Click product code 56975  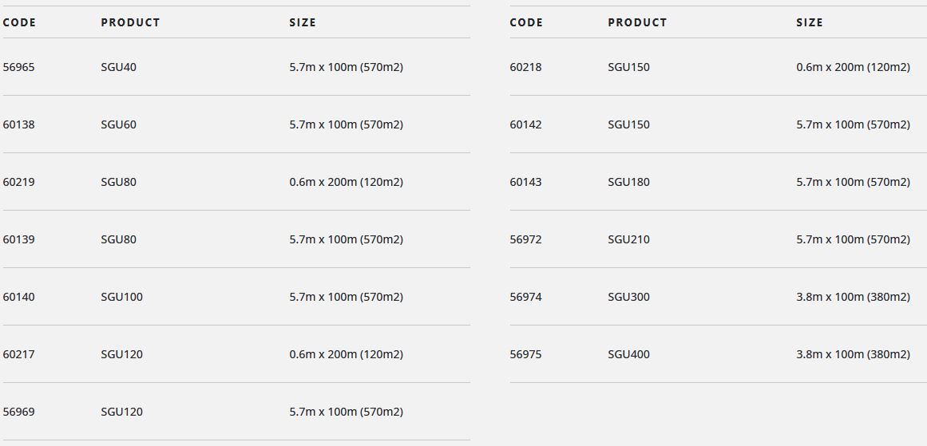(525, 354)
